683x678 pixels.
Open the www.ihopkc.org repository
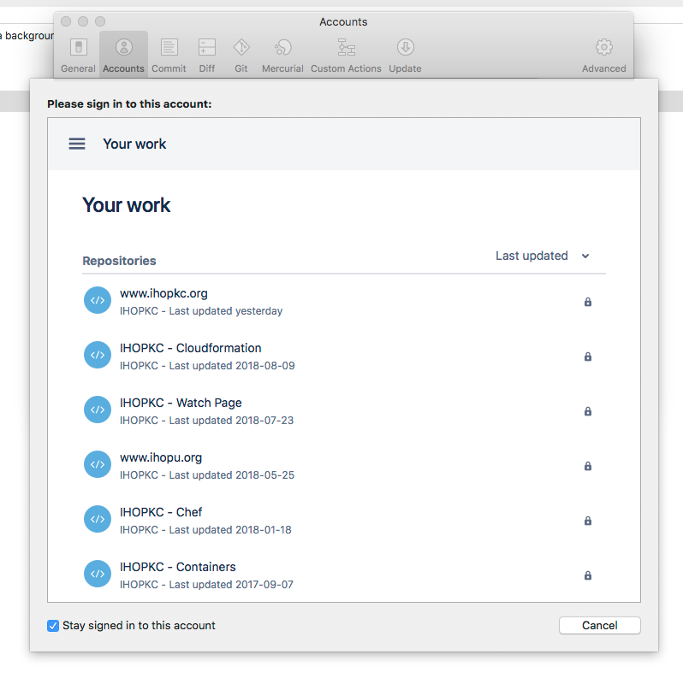click(x=163, y=293)
